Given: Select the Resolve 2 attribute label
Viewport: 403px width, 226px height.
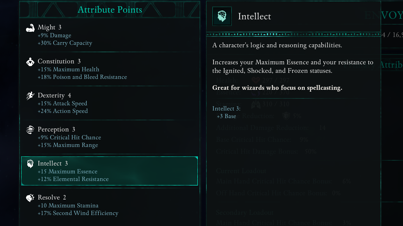Looking at the screenshot, I should (52, 198).
